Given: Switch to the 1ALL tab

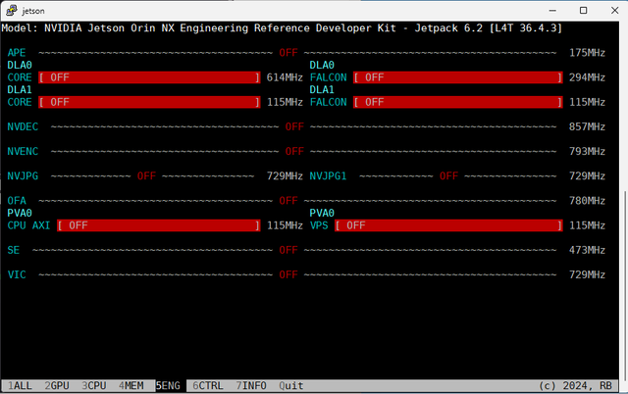Looking at the screenshot, I should [19, 386].
